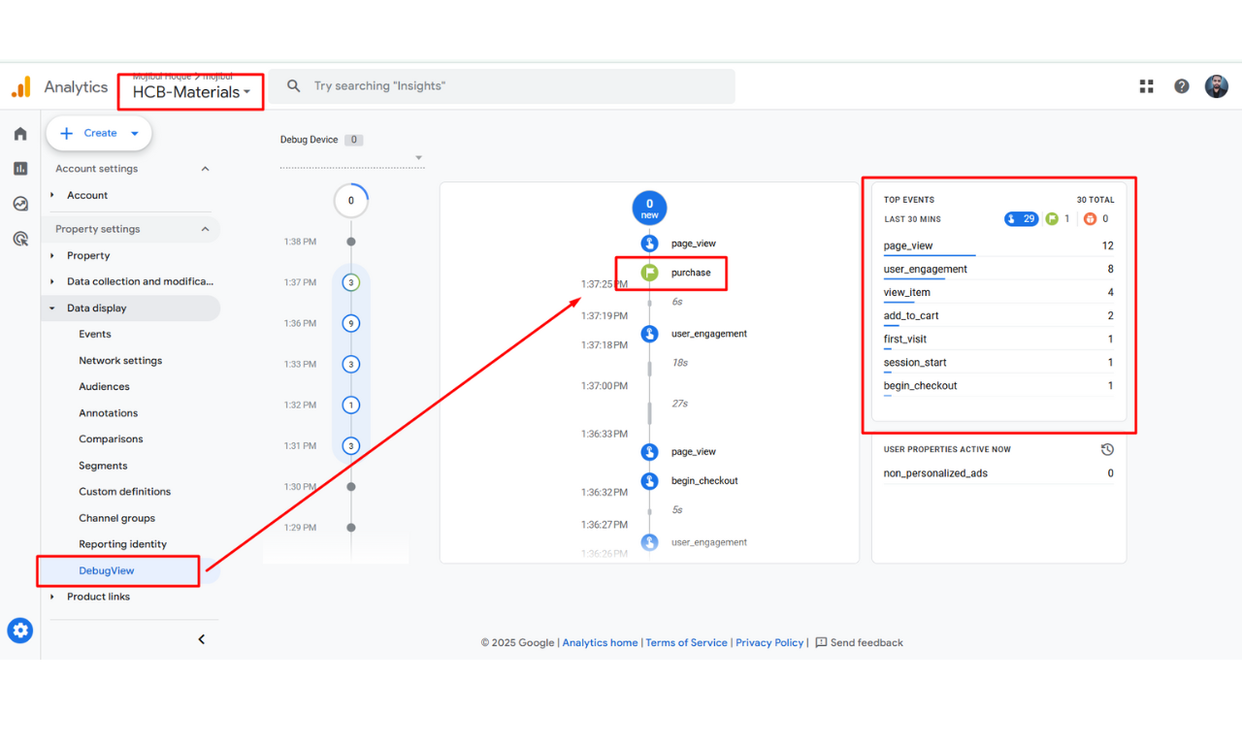Toggle the green key events filter showing 1

point(1058,218)
